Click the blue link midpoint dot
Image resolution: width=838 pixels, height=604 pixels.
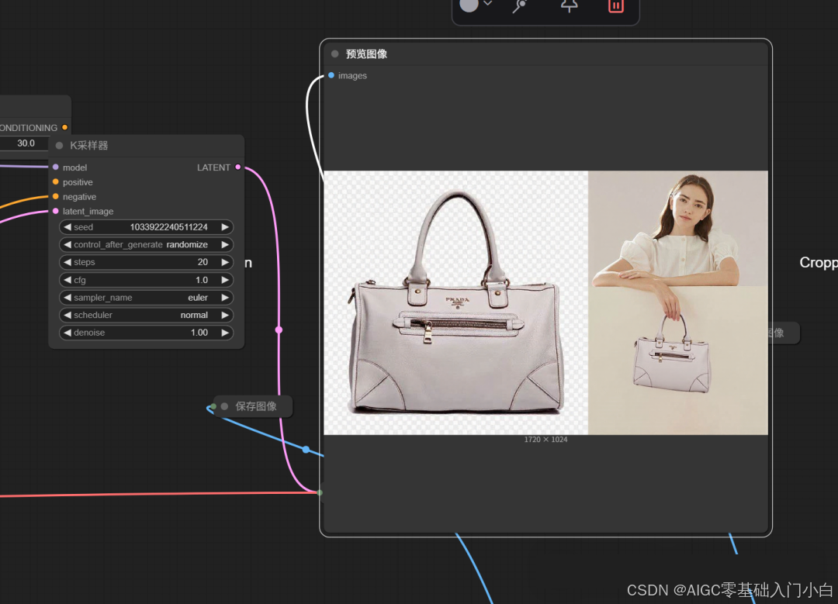(x=306, y=450)
